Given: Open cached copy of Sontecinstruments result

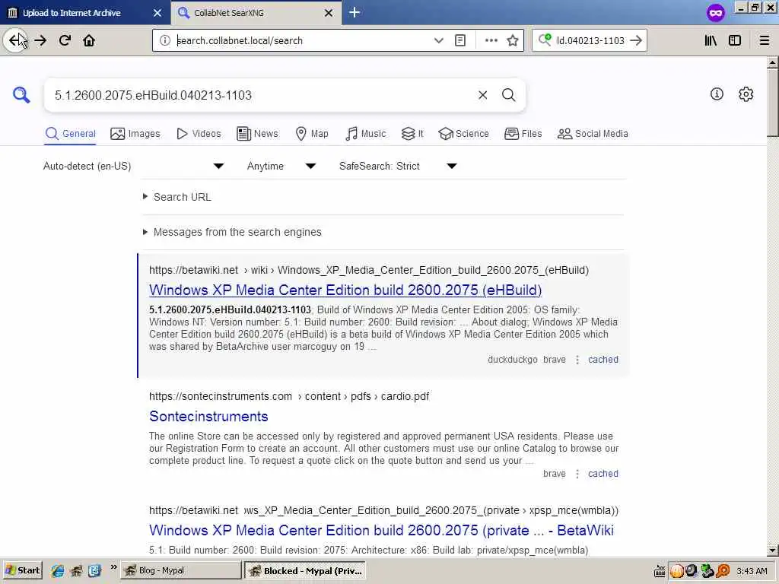Looking at the screenshot, I should tap(603, 474).
